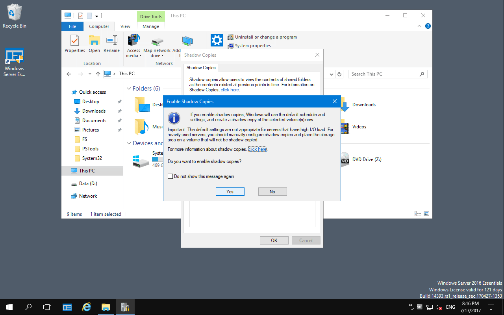This screenshot has height=315, width=504.
Task: Switch to the Computer ribbon tab
Action: [99, 26]
